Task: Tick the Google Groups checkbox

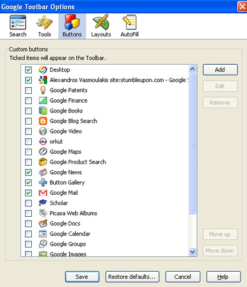Action: pyautogui.click(x=29, y=244)
